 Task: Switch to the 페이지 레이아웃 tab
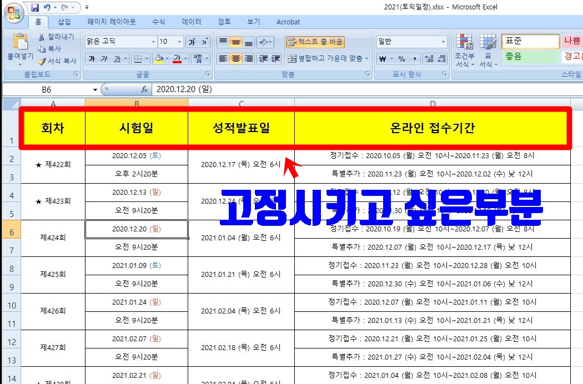tap(112, 22)
